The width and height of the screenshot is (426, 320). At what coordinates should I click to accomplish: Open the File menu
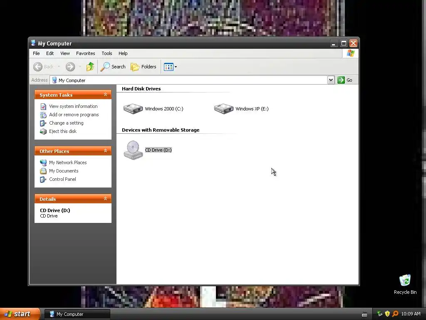36,53
